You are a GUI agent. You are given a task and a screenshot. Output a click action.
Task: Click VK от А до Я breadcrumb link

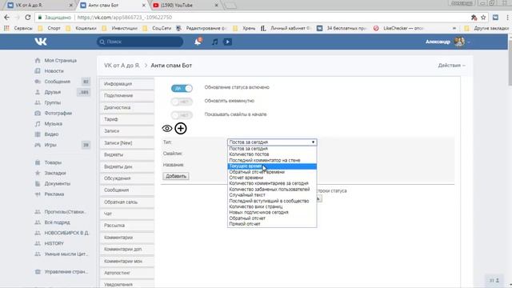[122, 66]
